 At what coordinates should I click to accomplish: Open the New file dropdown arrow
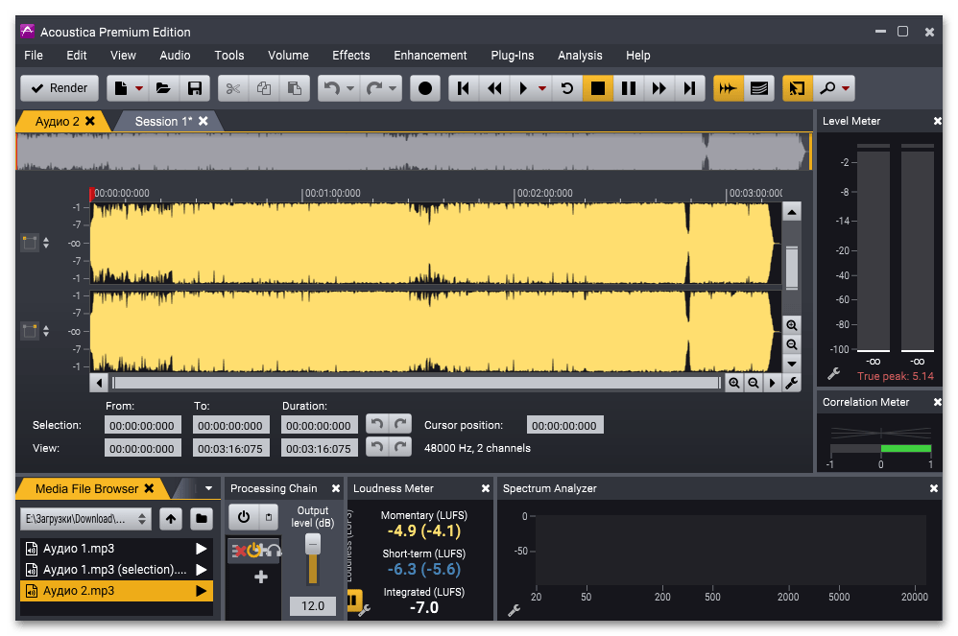coord(139,88)
